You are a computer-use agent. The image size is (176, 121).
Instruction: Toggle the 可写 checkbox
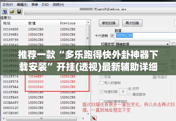point(101,77)
